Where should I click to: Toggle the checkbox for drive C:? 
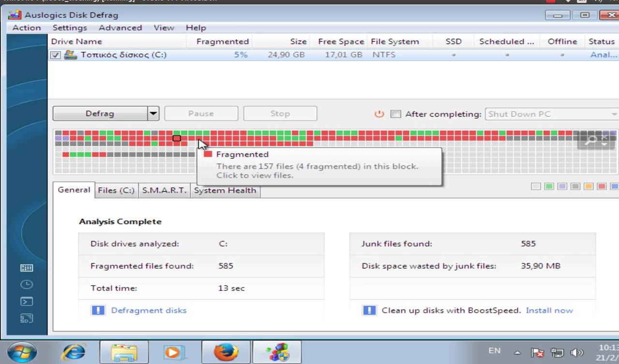[56, 55]
